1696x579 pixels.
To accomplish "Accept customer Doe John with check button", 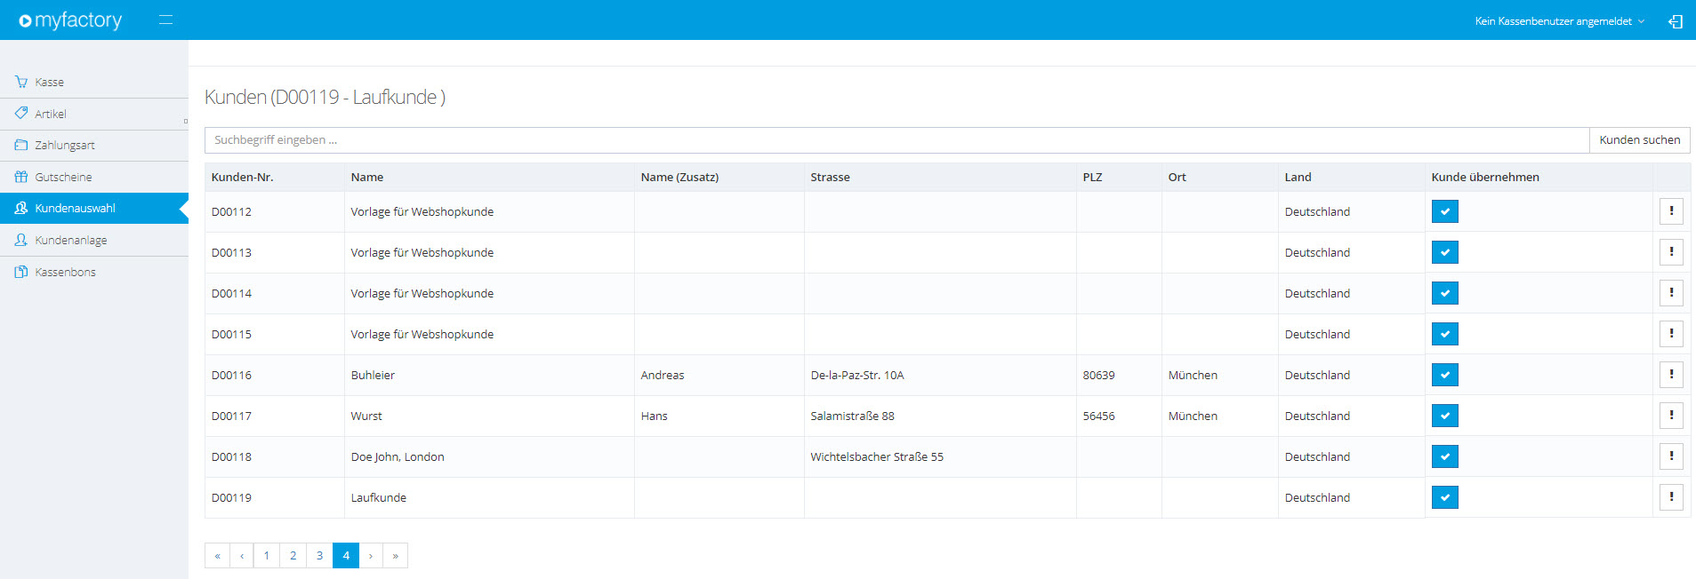I will coord(1444,456).
